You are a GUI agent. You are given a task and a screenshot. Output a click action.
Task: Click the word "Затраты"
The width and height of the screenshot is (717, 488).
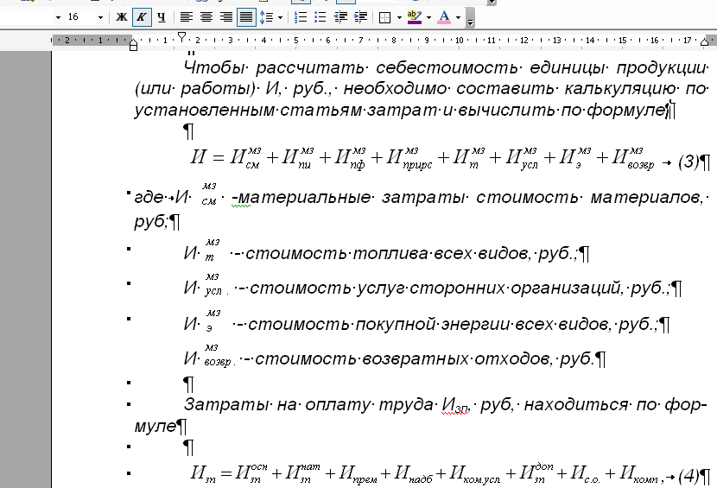tap(225, 405)
